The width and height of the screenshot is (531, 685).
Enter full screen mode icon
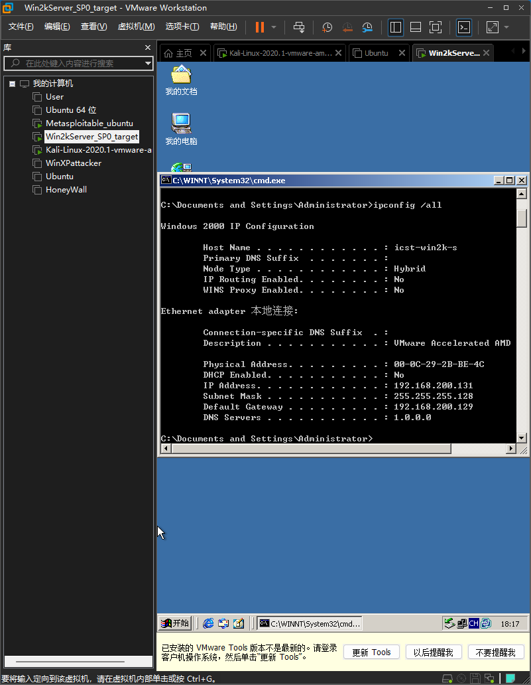coord(436,27)
